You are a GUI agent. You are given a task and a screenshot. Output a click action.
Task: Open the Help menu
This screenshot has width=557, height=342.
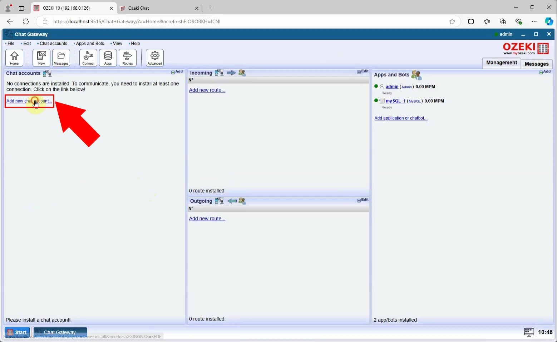[134, 44]
